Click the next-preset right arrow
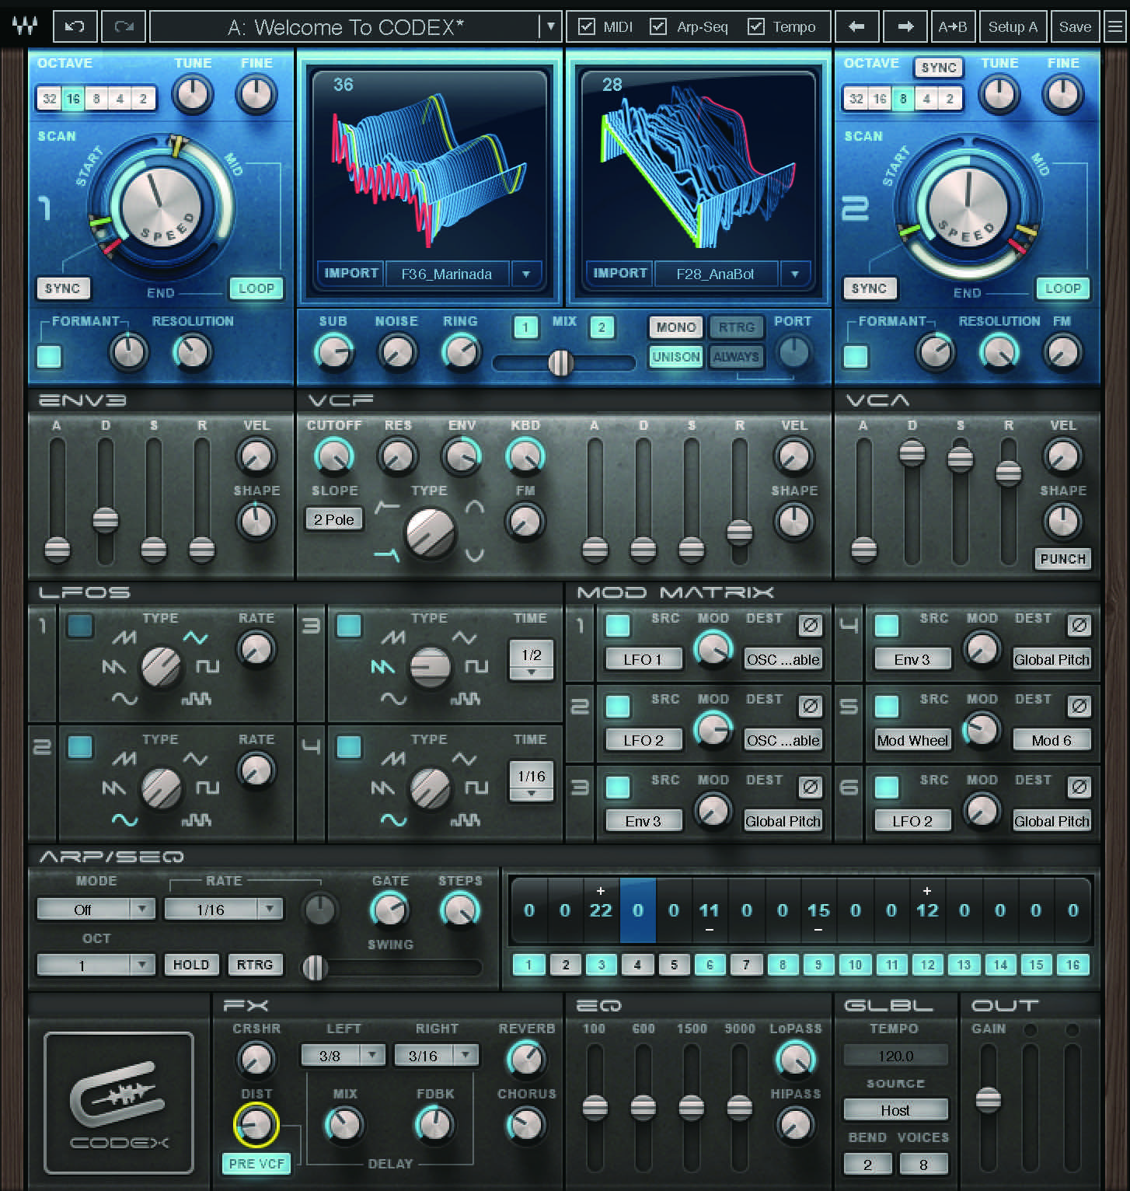The height and width of the screenshot is (1191, 1130). click(905, 26)
